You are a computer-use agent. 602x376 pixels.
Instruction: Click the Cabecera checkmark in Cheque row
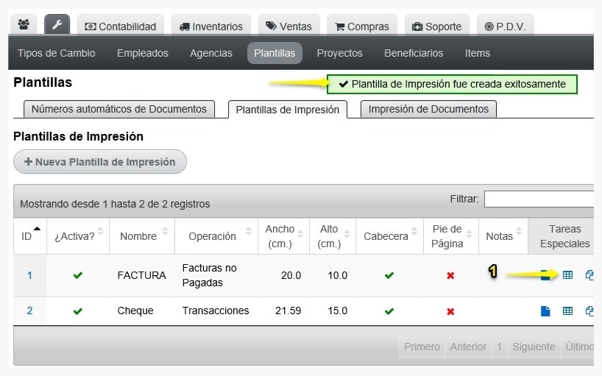(389, 311)
